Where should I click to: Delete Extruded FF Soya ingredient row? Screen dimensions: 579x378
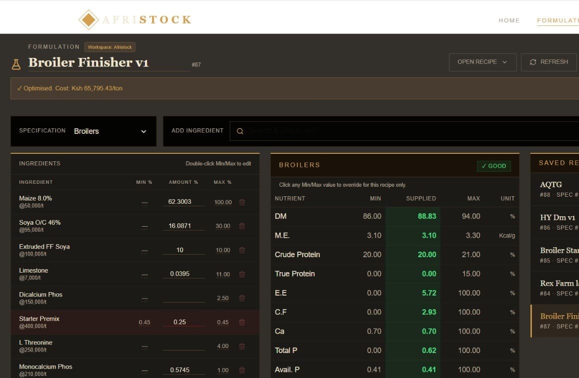click(x=242, y=250)
